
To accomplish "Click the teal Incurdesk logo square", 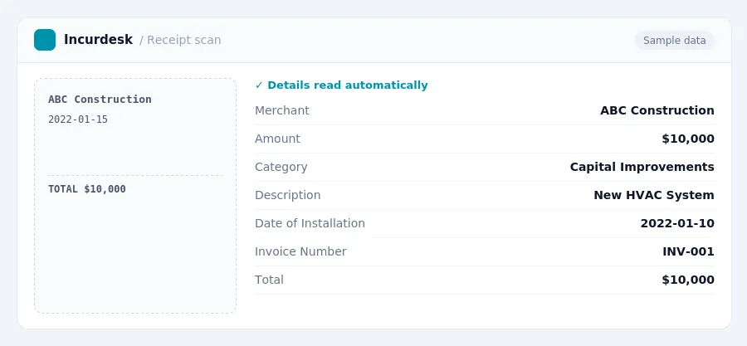I will 45,40.
